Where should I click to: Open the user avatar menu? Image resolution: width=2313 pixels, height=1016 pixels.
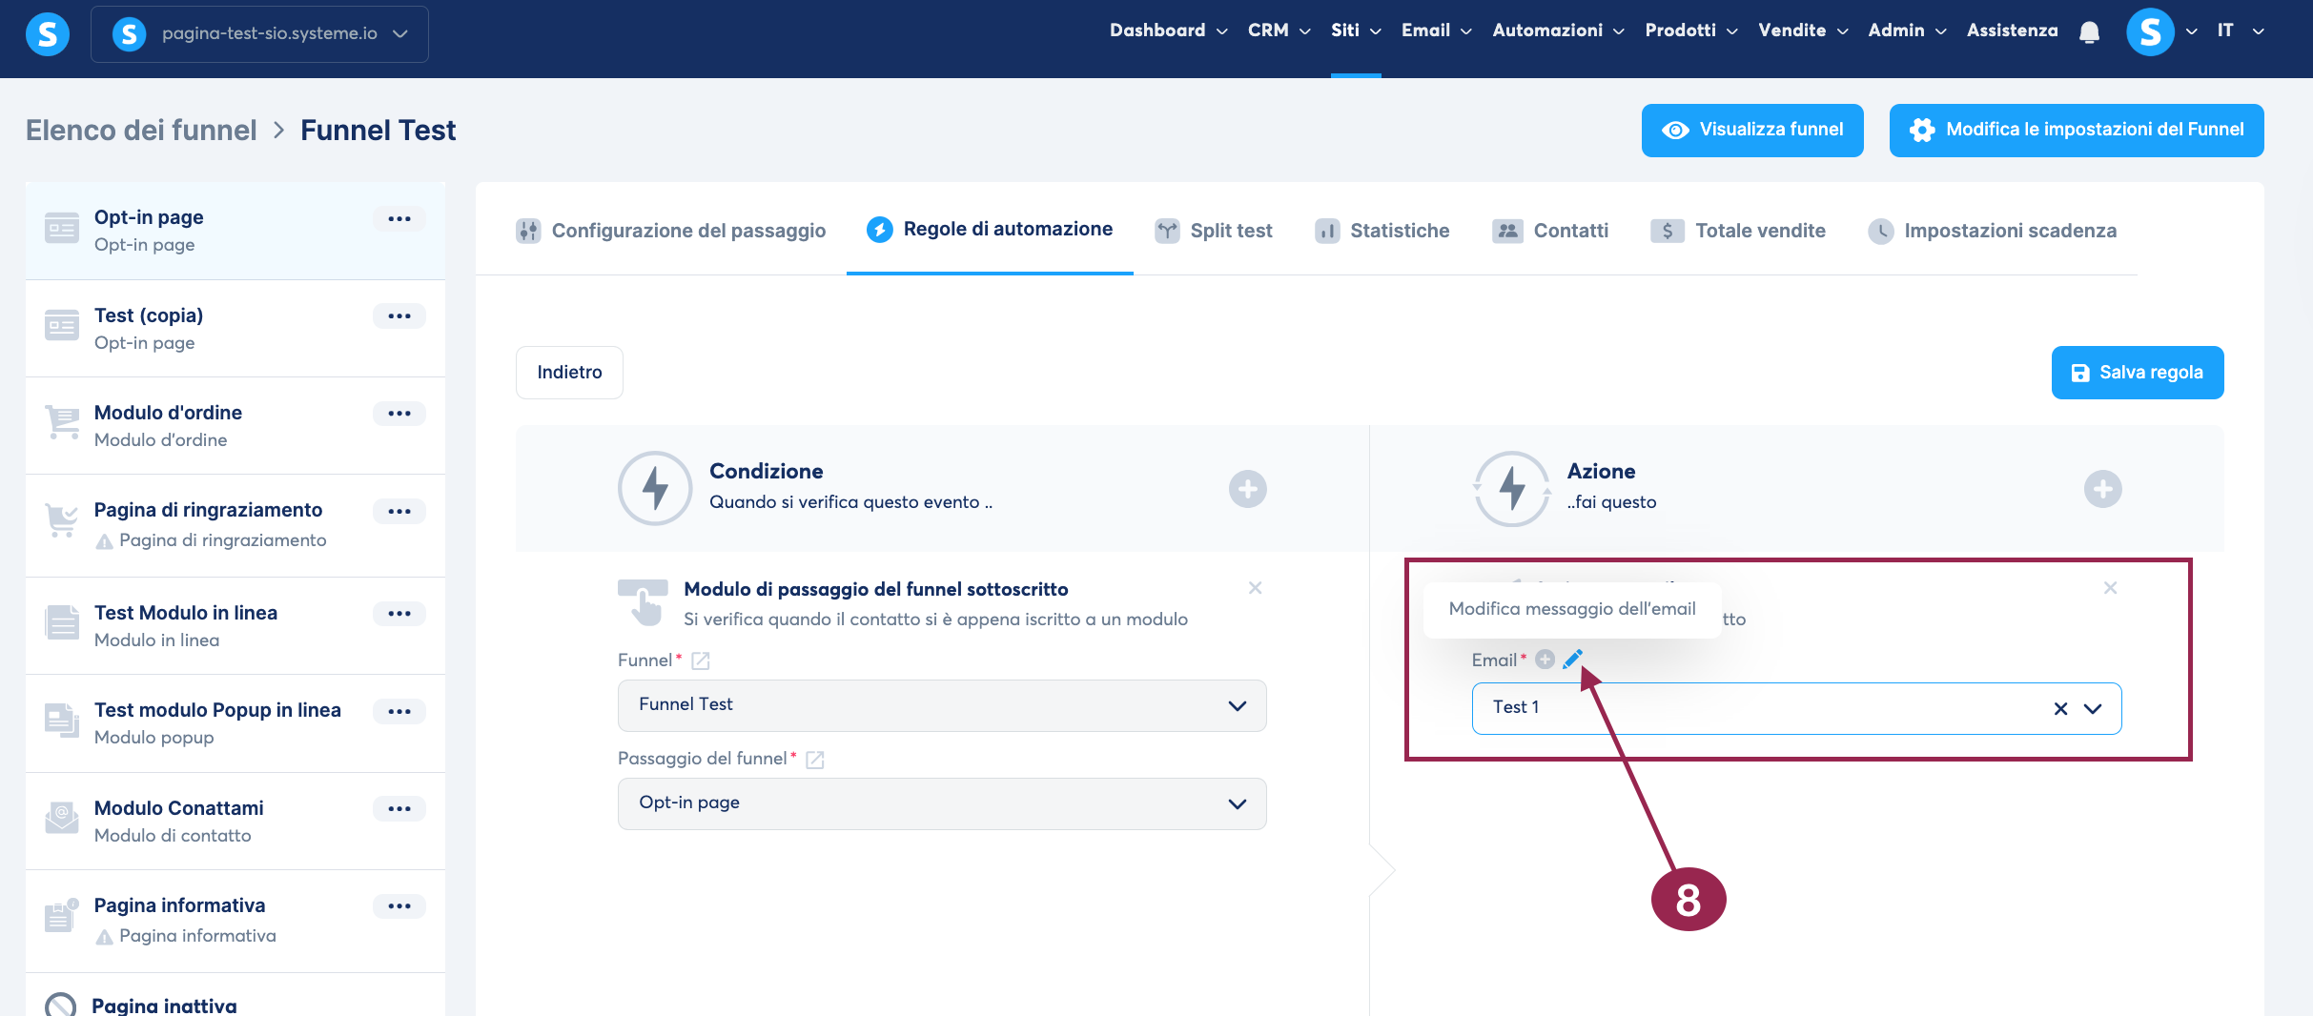click(x=2150, y=32)
